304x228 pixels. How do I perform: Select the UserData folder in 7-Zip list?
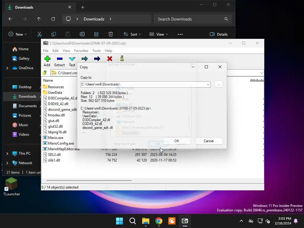point(52,93)
